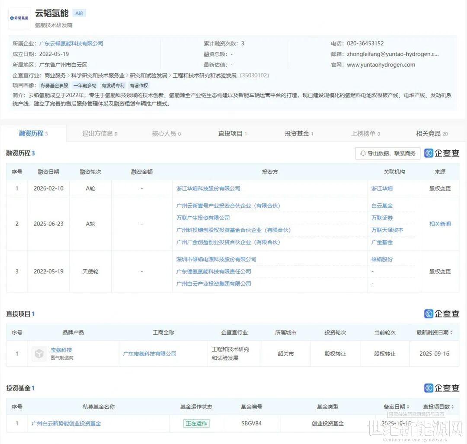Sort by 备案日期 column arrows
Image resolution: width=467 pixels, height=444 pixels.
(408, 407)
